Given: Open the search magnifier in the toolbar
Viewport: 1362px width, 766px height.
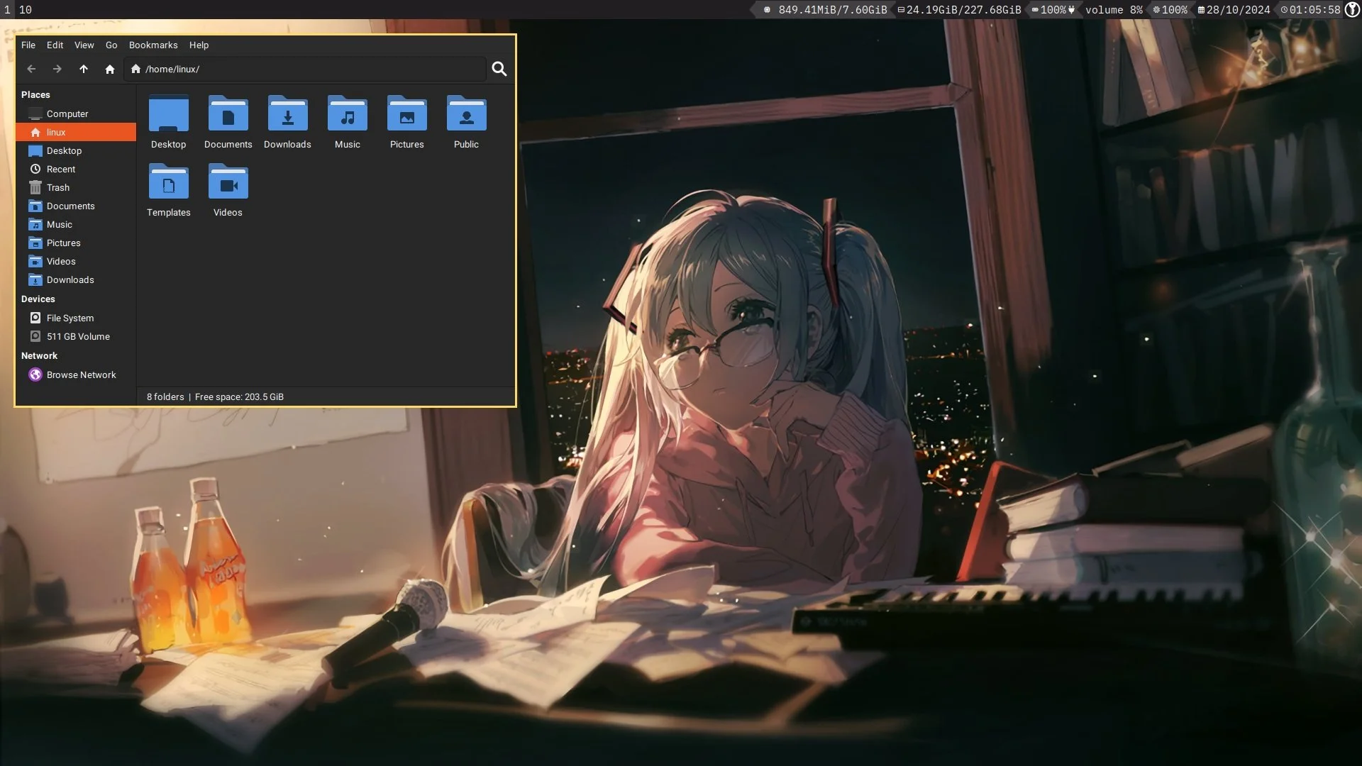Looking at the screenshot, I should [x=499, y=69].
